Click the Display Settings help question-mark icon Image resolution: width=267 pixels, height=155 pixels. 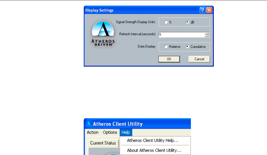coord(202,10)
